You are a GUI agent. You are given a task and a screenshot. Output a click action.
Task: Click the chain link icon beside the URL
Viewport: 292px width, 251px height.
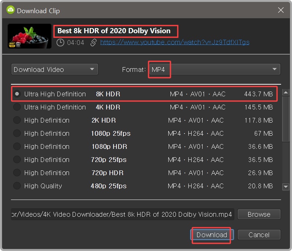coord(93,42)
